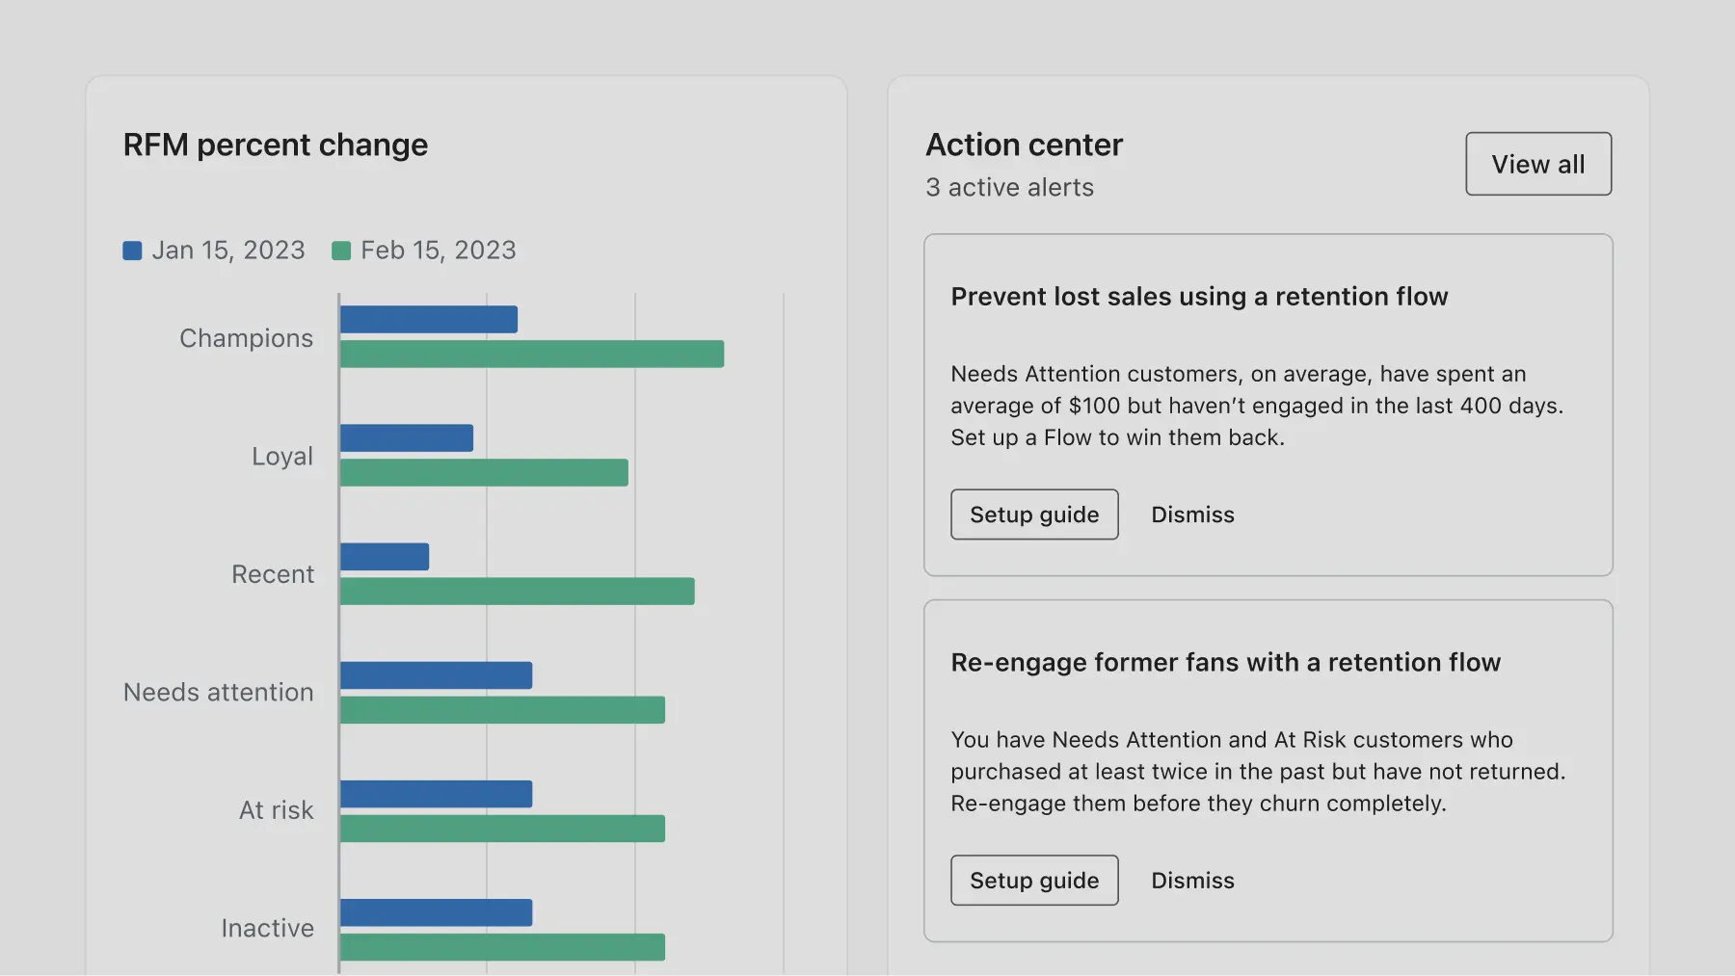The height and width of the screenshot is (976, 1735).
Task: Click the RFM percent change chart title
Action: coord(275,145)
